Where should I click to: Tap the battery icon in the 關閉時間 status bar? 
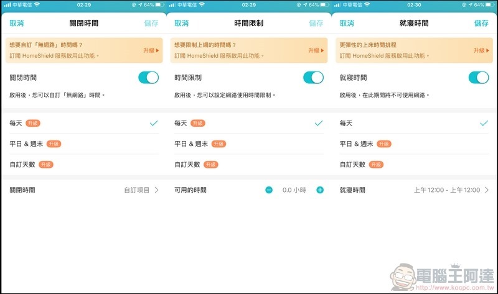160,5
